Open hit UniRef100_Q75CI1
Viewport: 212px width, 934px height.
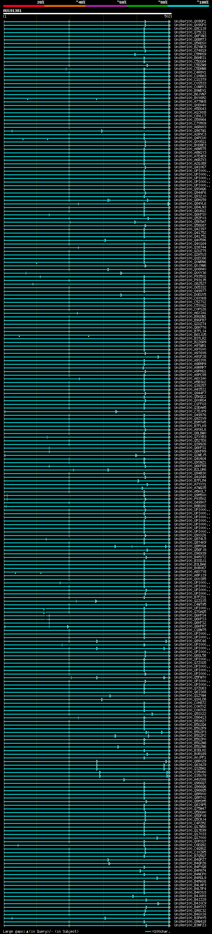(190, 32)
